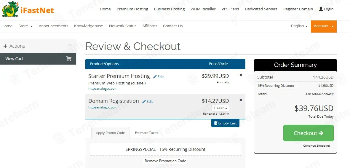Switch to the Estimate Taxes tab
The width and height of the screenshot is (350, 168).
(x=146, y=133)
